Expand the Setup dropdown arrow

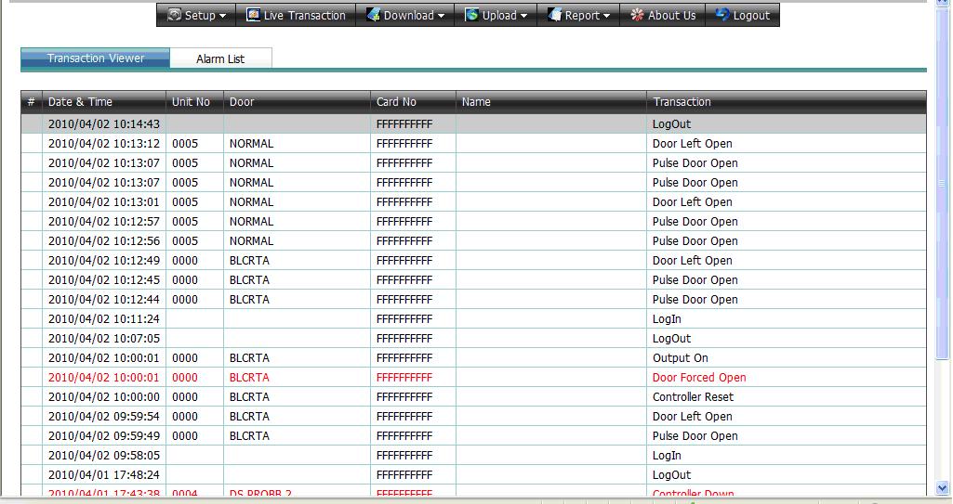(x=222, y=16)
